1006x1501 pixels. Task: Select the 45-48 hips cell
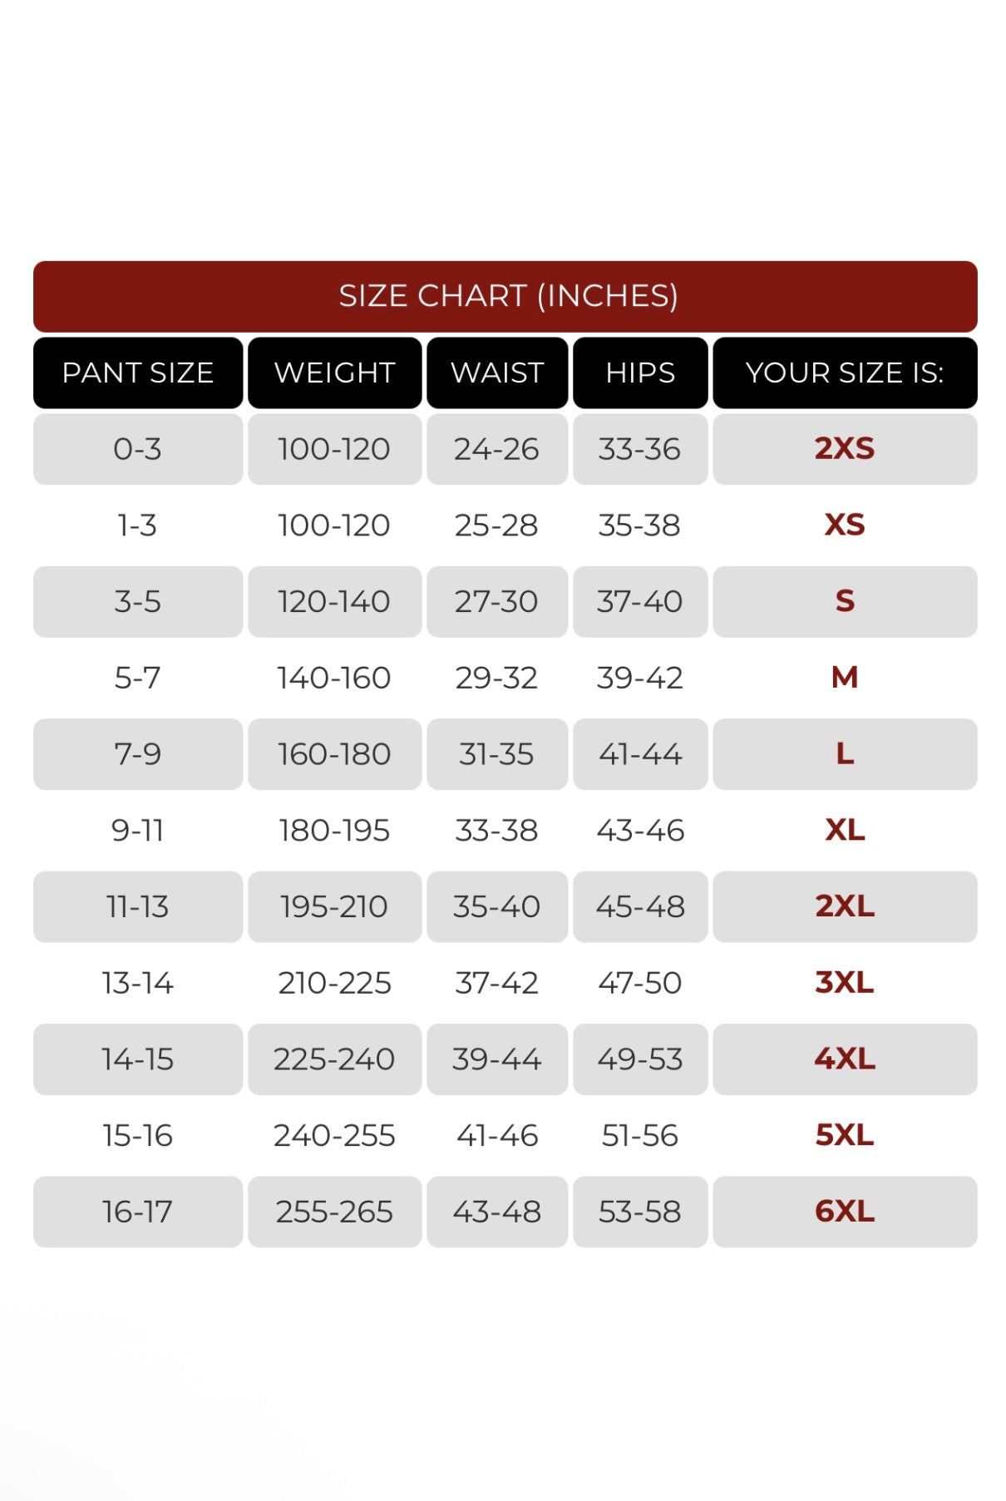pyautogui.click(x=640, y=906)
